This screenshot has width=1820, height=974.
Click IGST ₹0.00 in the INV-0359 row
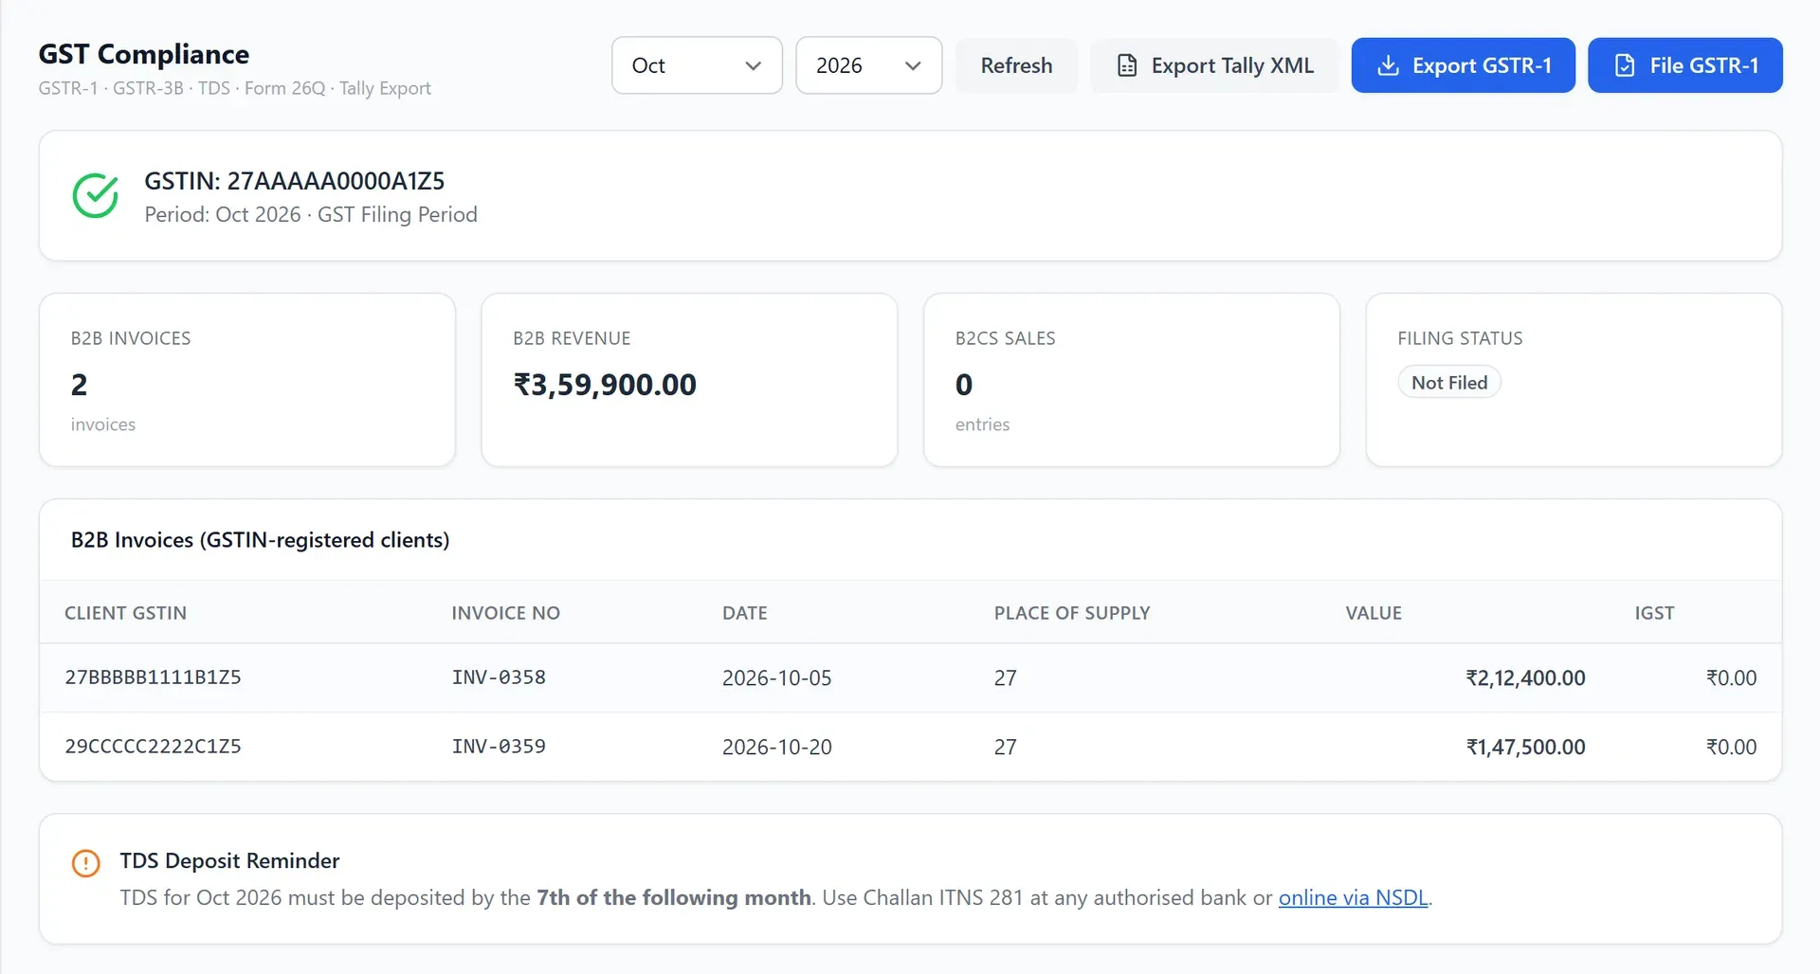(x=1731, y=748)
